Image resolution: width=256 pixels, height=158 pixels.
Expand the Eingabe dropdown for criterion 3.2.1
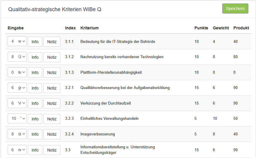coord(17,88)
